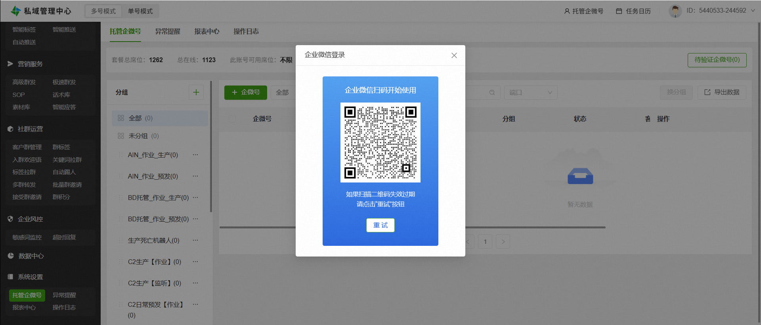Open more options for AIN_作业_预发(0)
The image size is (761, 325).
[195, 176]
